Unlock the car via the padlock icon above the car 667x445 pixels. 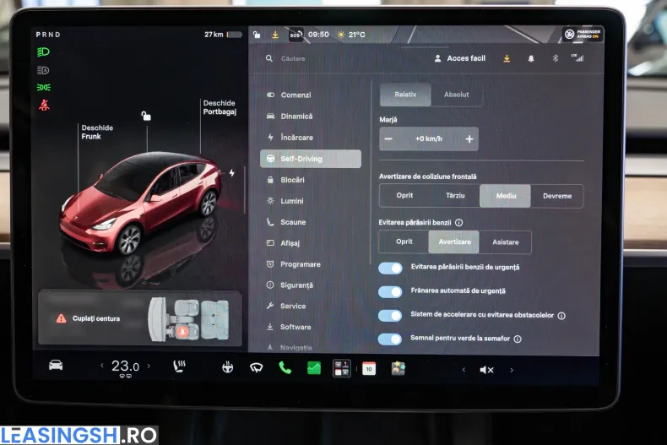tap(146, 116)
